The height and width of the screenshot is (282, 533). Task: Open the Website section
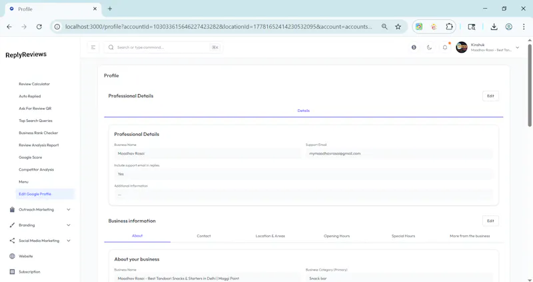26,256
